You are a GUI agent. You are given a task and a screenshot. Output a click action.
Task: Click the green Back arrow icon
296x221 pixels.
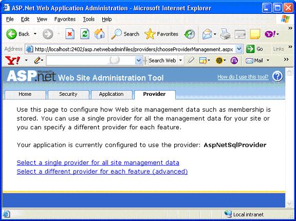(x=11, y=34)
